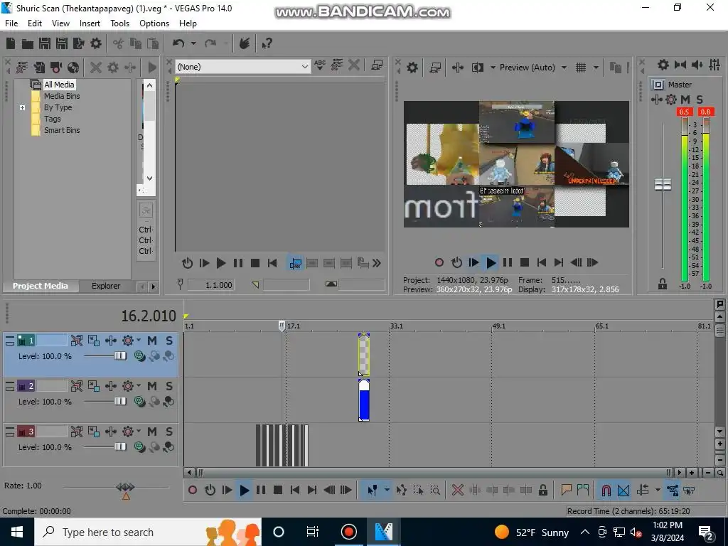This screenshot has width=728, height=546.
Task: Open split screen view icon in preview
Action: click(478, 68)
